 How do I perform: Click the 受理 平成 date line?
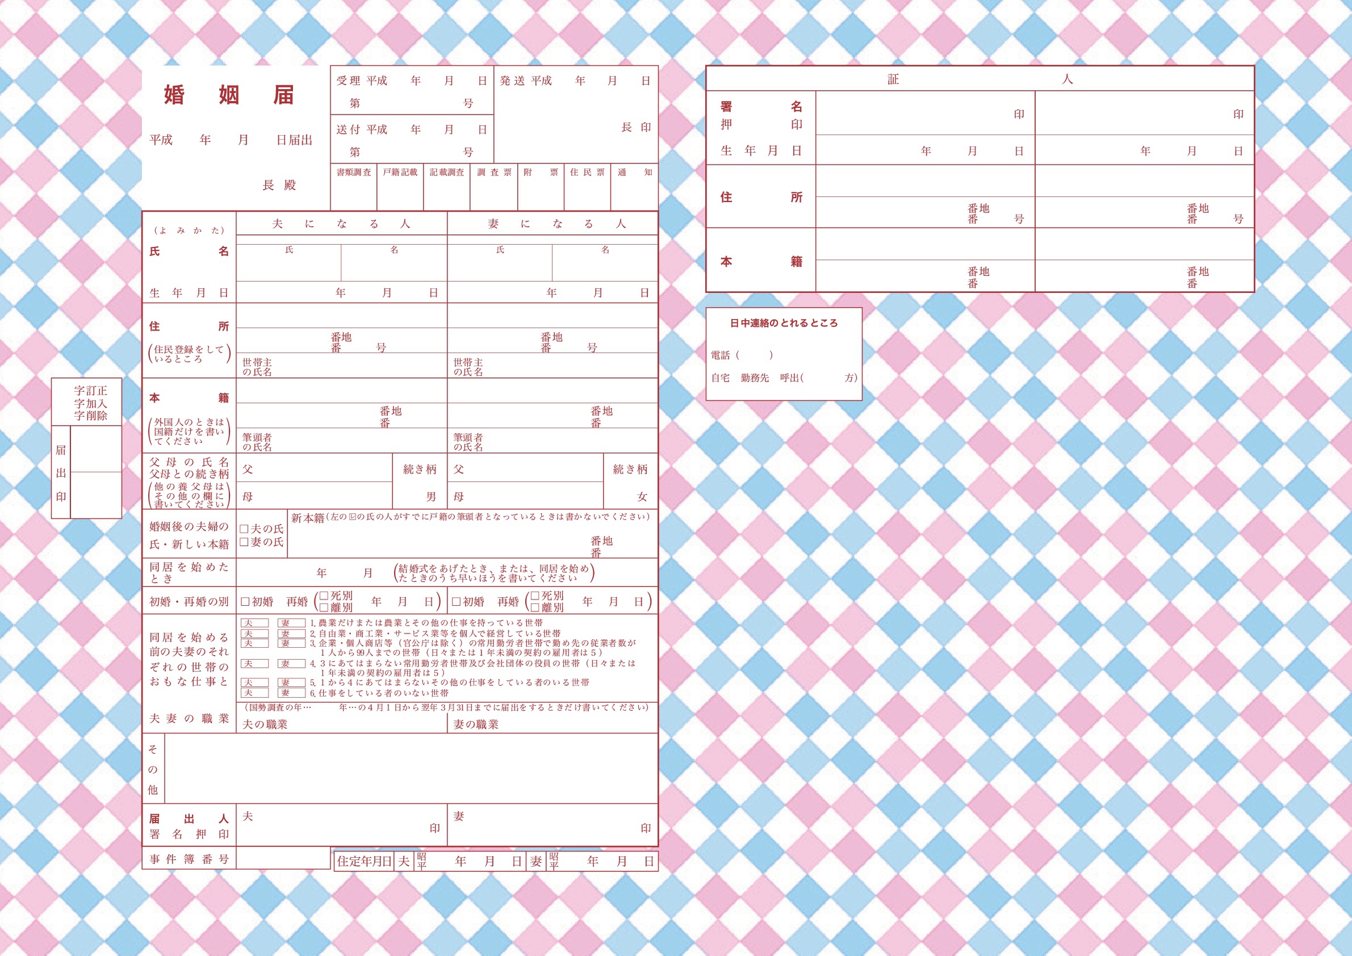click(x=412, y=81)
